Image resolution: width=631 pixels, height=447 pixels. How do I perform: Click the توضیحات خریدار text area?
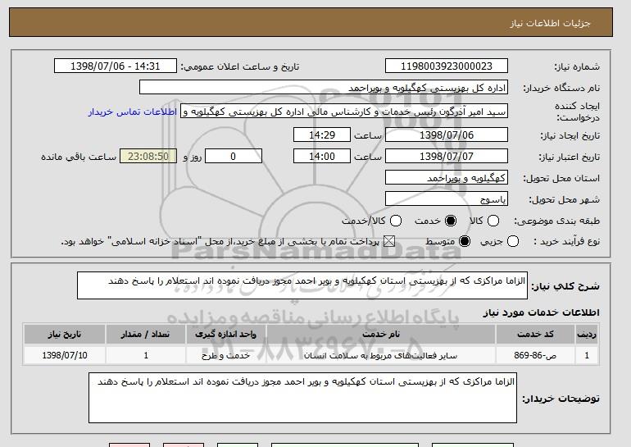click(x=302, y=398)
